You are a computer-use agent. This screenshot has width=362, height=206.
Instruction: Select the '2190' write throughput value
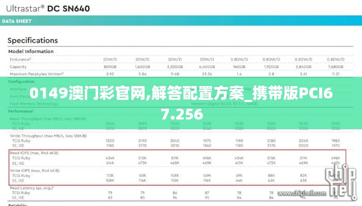143,141
